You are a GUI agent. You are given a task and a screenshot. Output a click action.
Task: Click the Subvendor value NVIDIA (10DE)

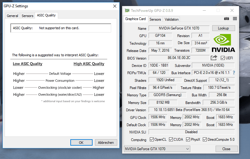(x=213, y=65)
